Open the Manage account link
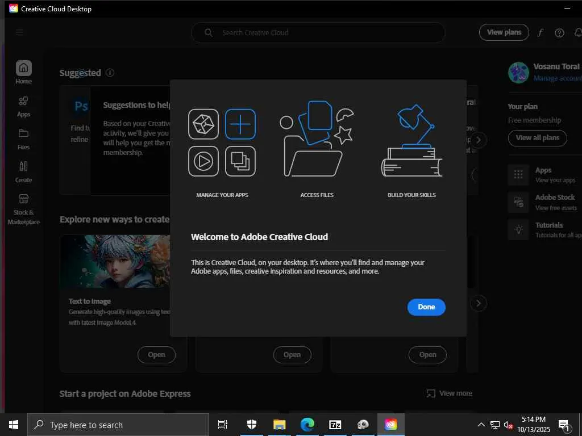 point(557,78)
